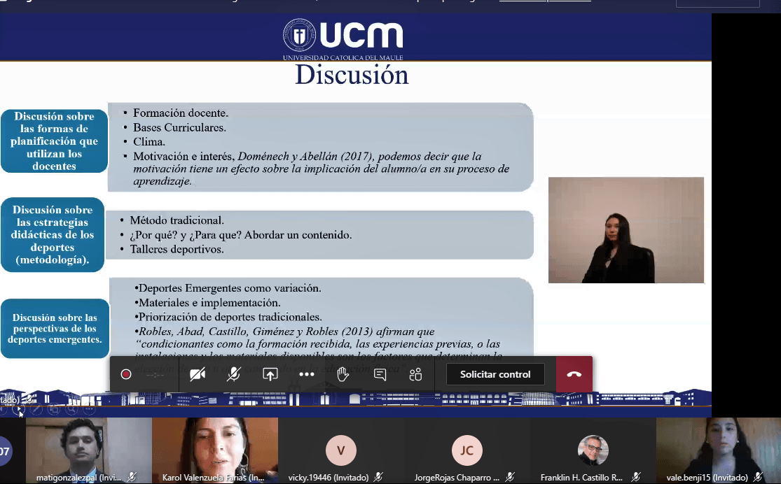Go to the next slide using the play arrow

pos(19,410)
